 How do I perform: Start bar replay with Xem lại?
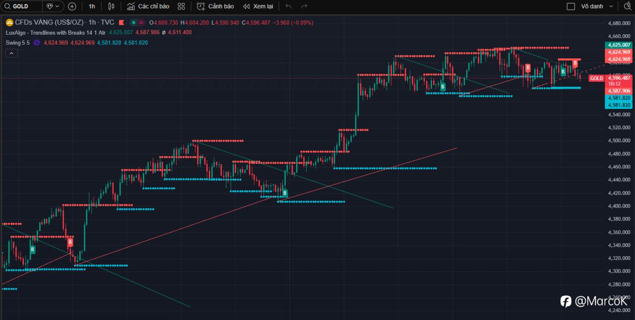coord(258,6)
